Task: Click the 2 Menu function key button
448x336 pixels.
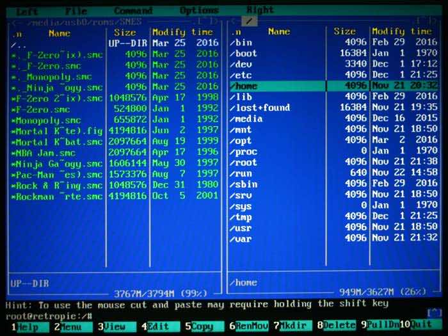Action: tap(73, 326)
